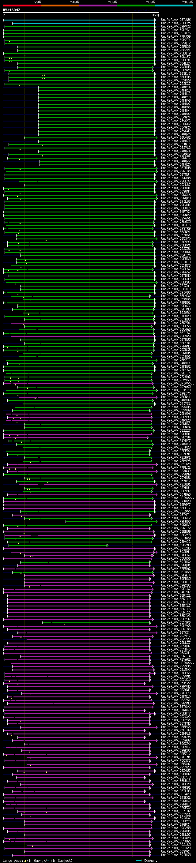This screenshot has width=196, height=863.
Task: Click the green alignment bar for UniRef100_A9NR63
Action: (x=111, y=522)
